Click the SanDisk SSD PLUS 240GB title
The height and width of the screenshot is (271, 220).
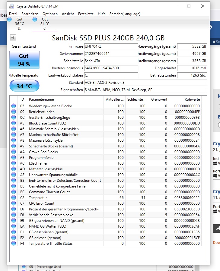108,38
